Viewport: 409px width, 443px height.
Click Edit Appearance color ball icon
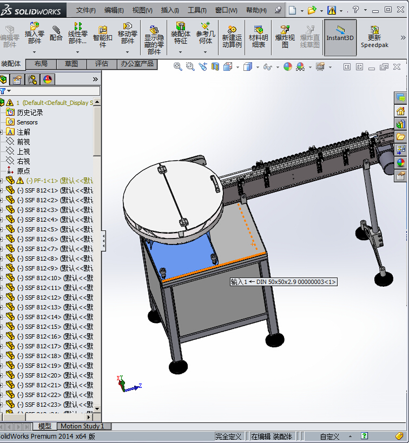(288, 67)
